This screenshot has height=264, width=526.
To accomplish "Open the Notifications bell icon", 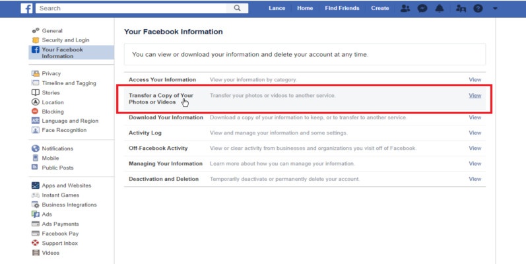I will [440, 9].
